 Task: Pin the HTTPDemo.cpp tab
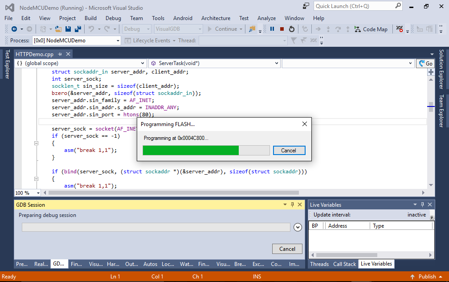coord(60,54)
